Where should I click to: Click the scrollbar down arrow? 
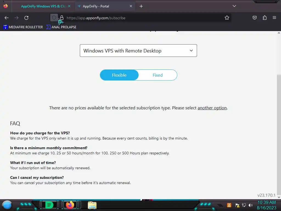279,197
